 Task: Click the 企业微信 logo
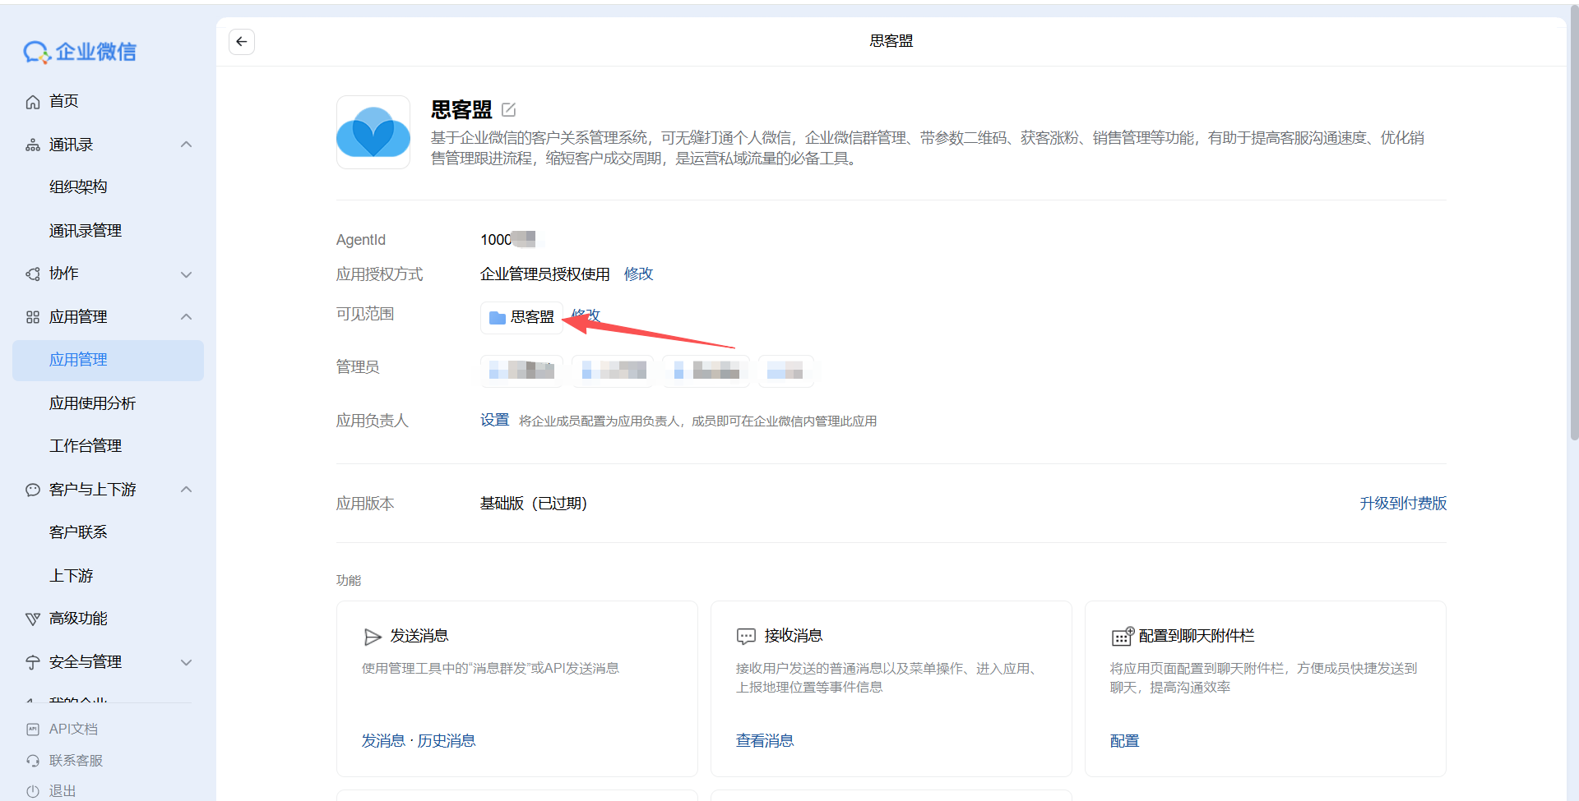pos(80,52)
